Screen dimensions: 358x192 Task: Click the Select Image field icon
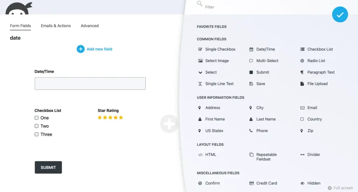(x=200, y=61)
